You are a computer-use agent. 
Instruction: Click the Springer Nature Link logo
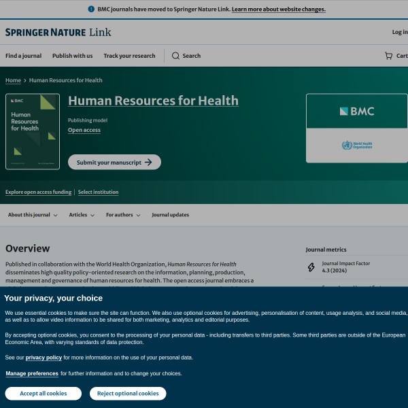pyautogui.click(x=58, y=32)
